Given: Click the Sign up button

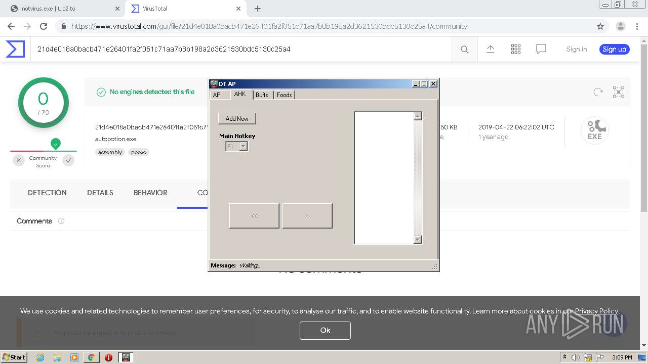Looking at the screenshot, I should tap(615, 49).
